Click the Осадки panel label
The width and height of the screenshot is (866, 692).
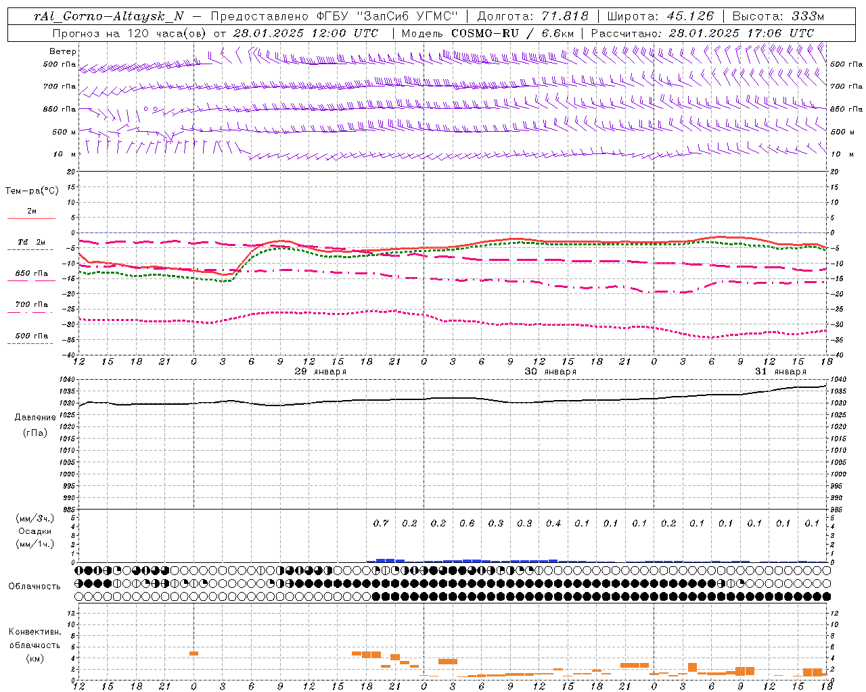[x=35, y=531]
